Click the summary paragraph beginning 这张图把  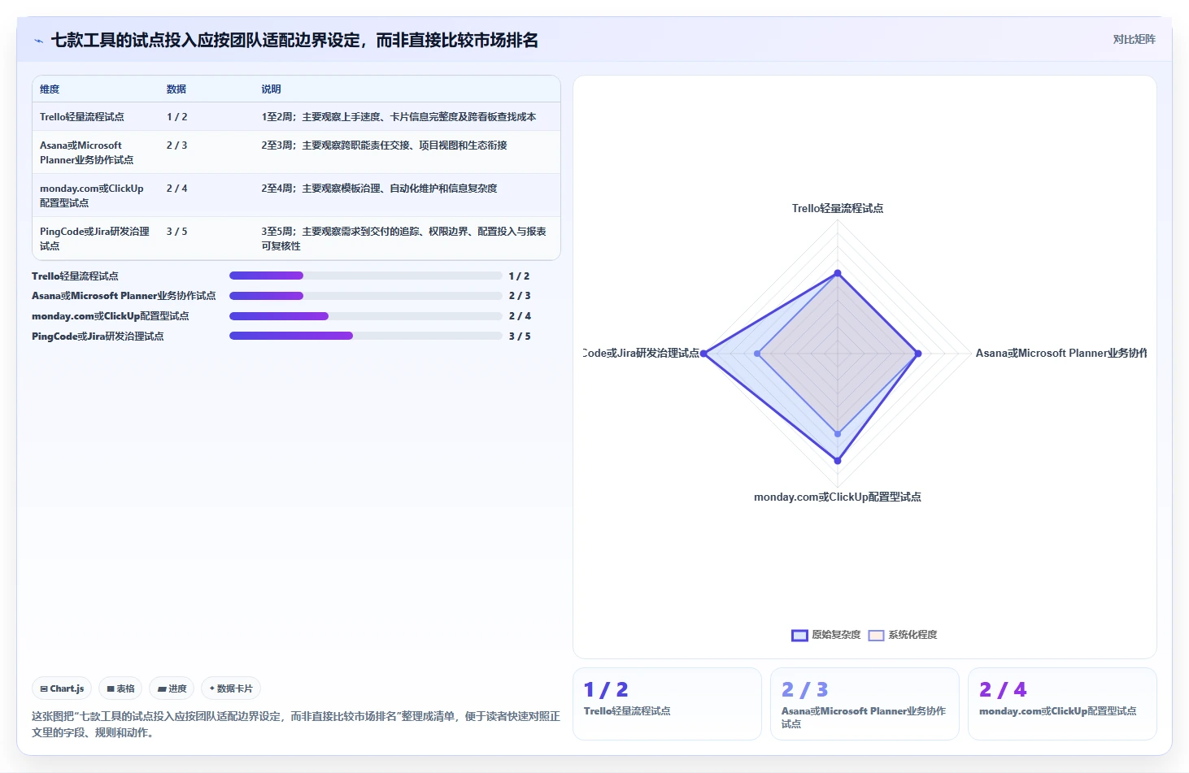(x=296, y=724)
